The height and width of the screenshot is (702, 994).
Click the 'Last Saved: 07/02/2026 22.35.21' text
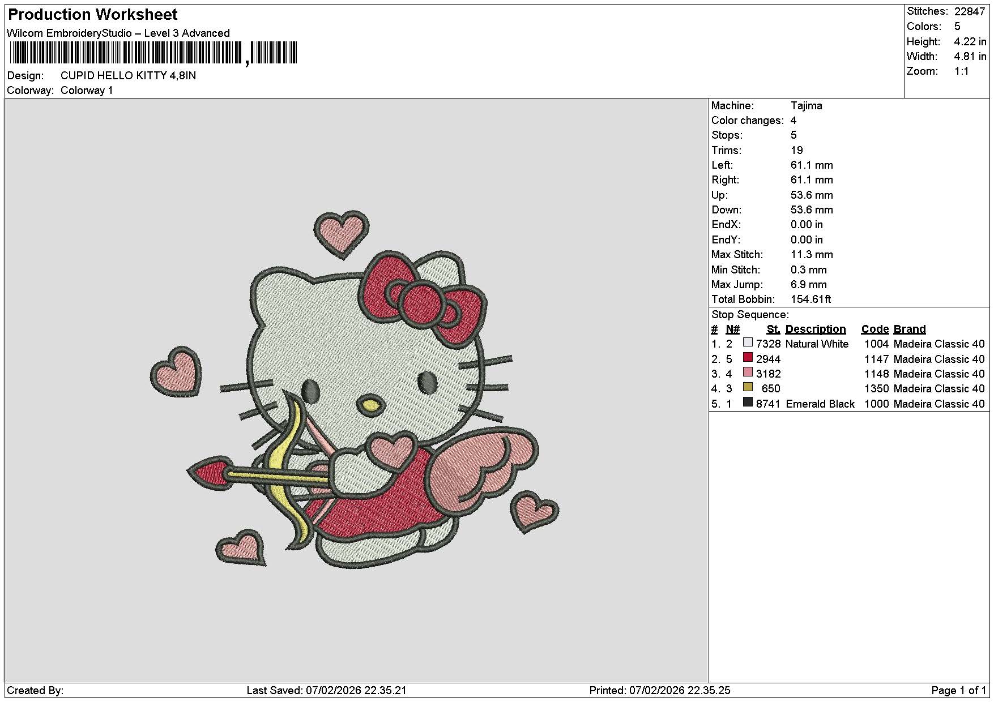point(326,691)
